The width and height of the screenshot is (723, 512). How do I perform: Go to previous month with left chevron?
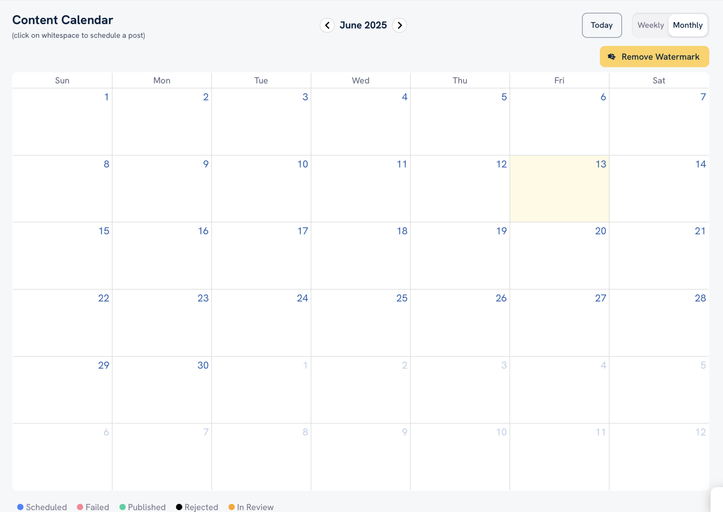pos(327,25)
